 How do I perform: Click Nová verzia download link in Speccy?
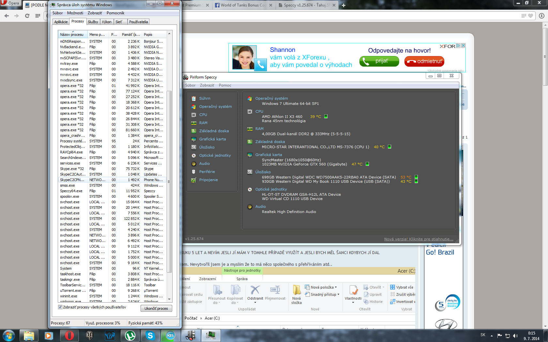coord(419,239)
